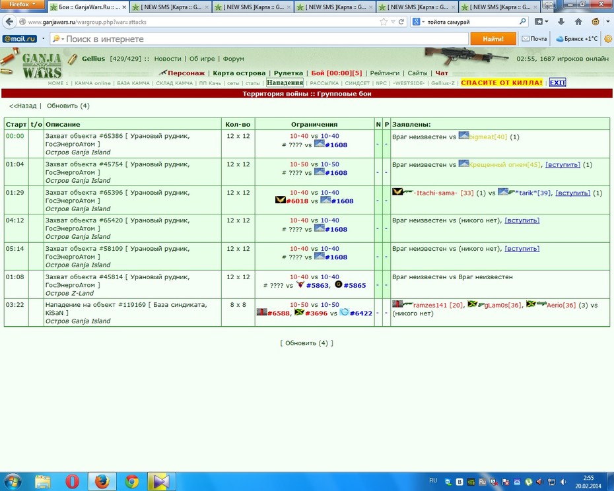Open Рейтинги menu item
Viewport: 614px width, 491px height.
(384, 73)
